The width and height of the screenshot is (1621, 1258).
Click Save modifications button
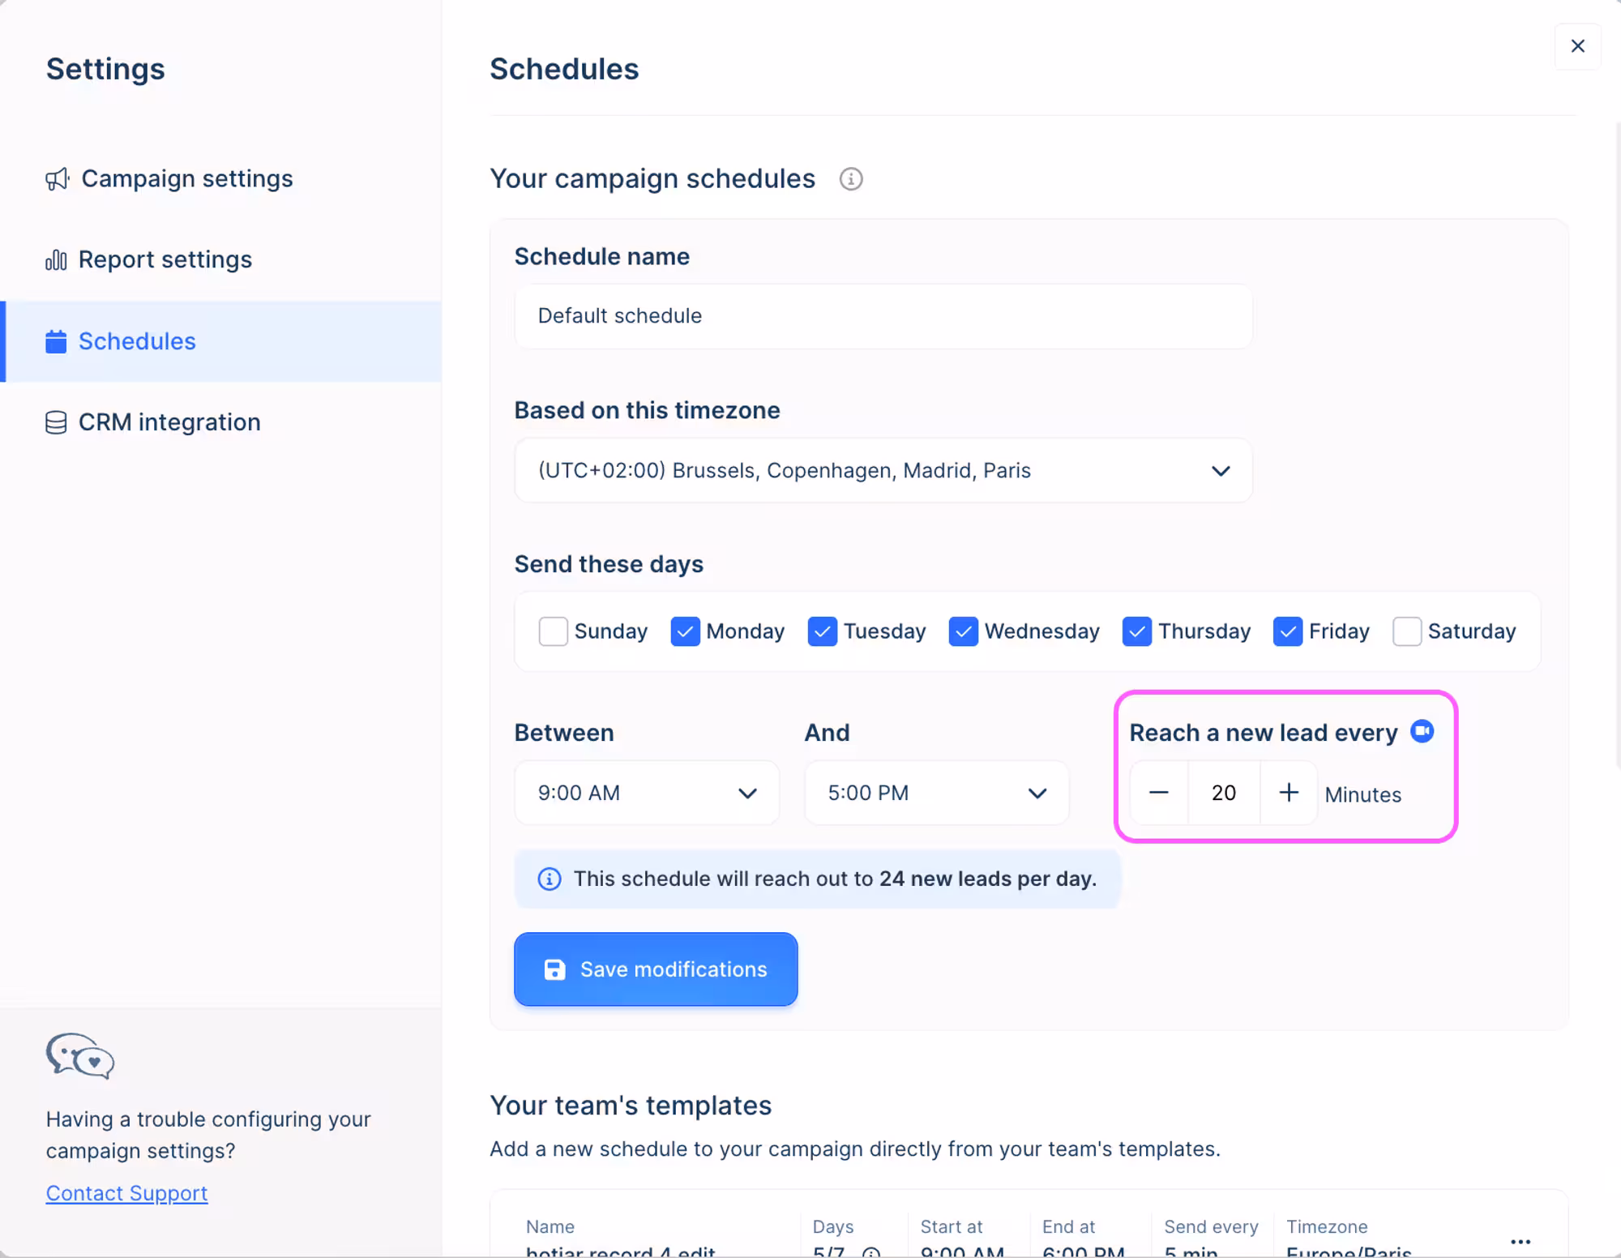pos(655,969)
